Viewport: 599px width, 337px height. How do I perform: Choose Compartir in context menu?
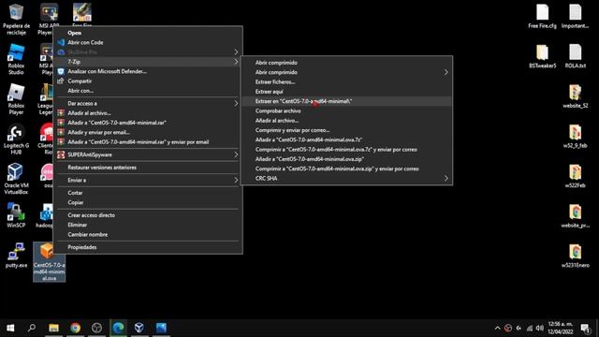coord(148,81)
